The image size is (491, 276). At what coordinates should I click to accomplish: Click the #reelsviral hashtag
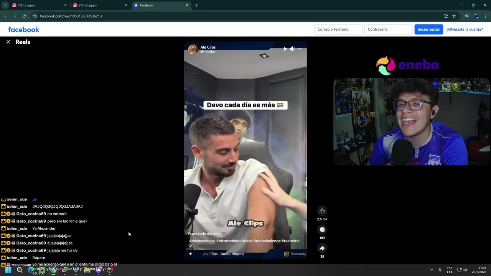[x=291, y=241]
